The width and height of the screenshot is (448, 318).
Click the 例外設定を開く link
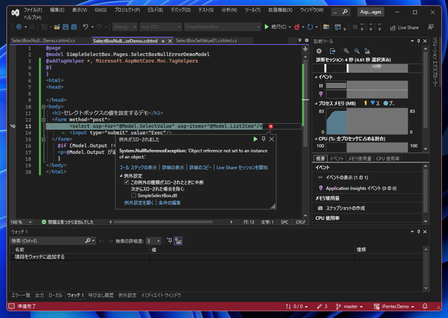(139, 203)
